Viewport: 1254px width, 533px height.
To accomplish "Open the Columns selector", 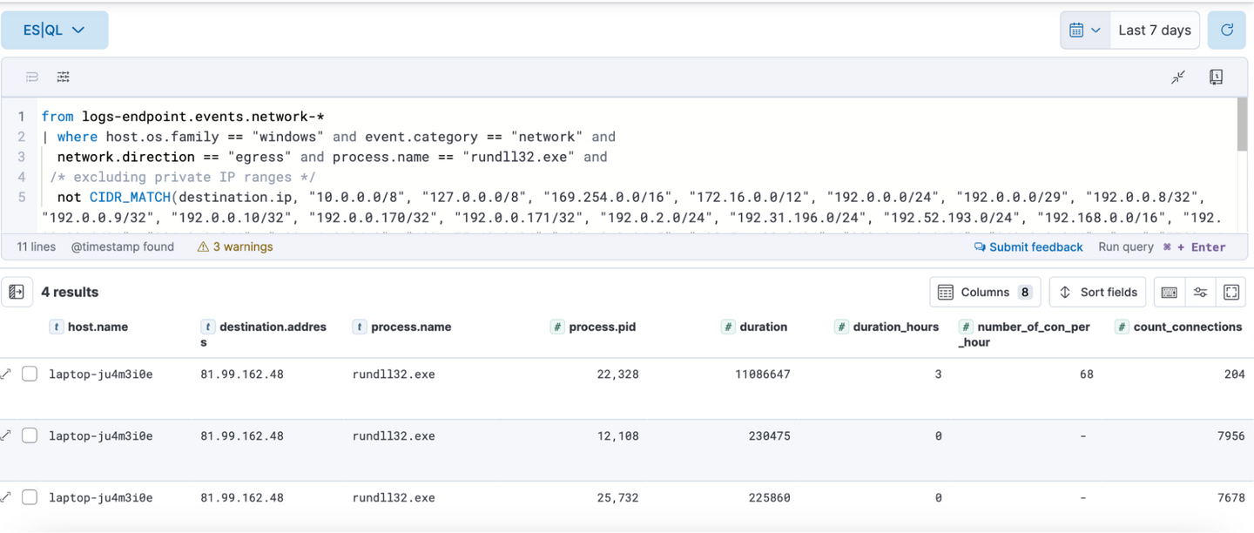I will tap(985, 293).
